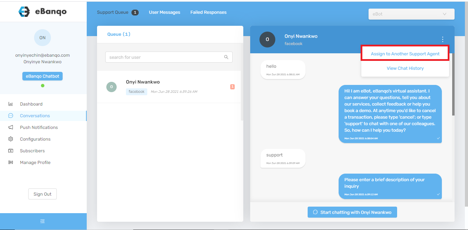Viewport: 468px width, 230px height.
Task: Open the three-dot chat options menu
Action: [443, 40]
